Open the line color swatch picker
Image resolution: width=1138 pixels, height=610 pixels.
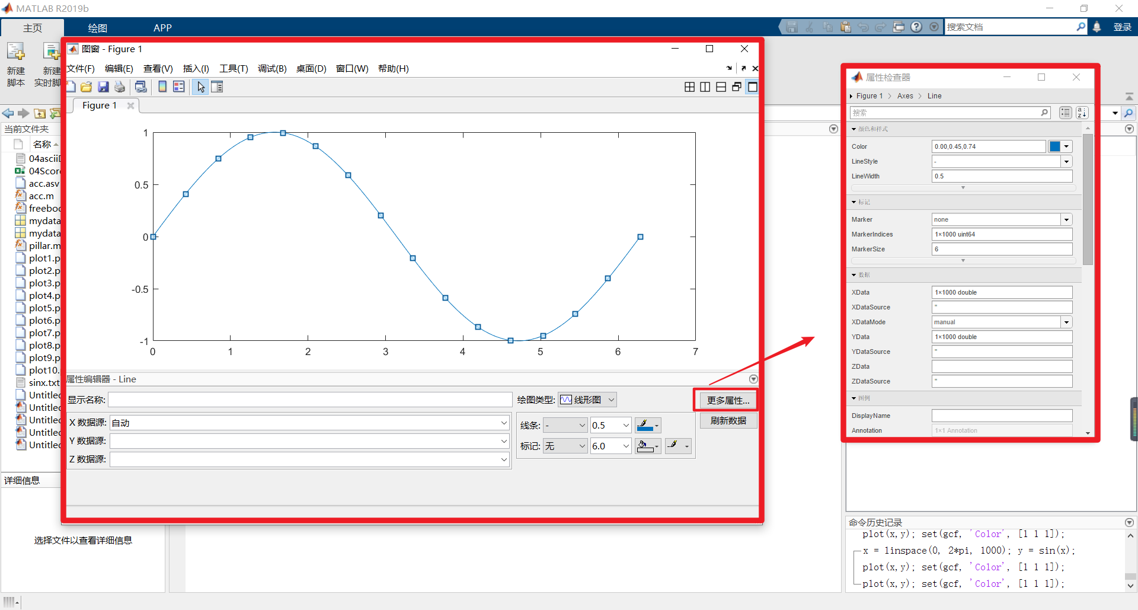(645, 425)
